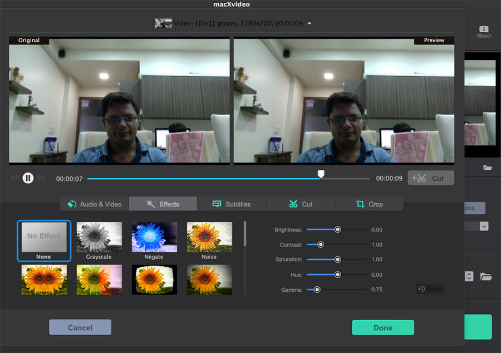The image size is (501, 353).
Task: Click the total duration 00:00:09
Action: click(389, 178)
